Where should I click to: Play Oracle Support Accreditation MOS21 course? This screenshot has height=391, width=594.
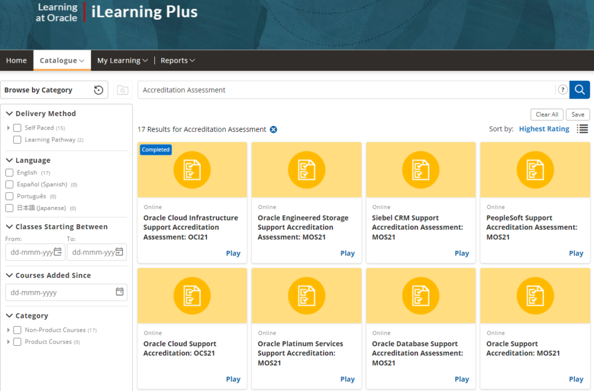pyautogui.click(x=576, y=379)
